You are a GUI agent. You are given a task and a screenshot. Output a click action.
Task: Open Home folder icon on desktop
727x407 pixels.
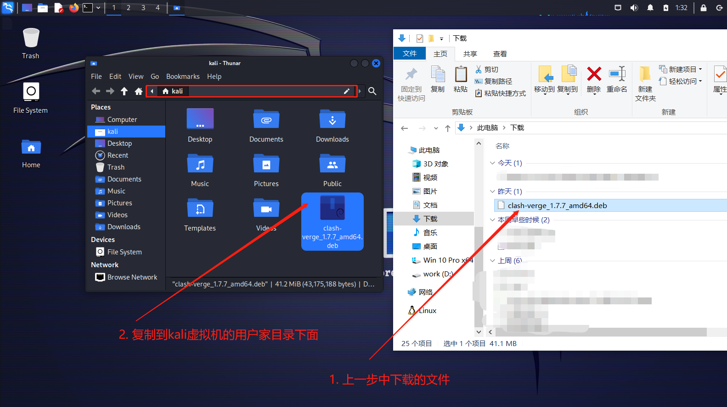31,154
